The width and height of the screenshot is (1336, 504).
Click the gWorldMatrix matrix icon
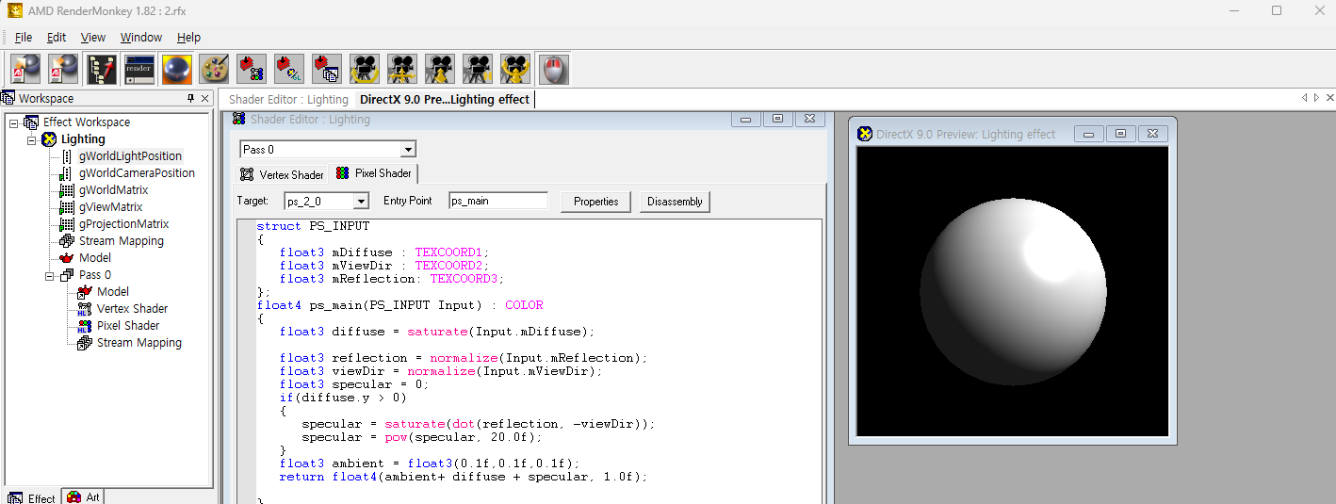pos(67,190)
